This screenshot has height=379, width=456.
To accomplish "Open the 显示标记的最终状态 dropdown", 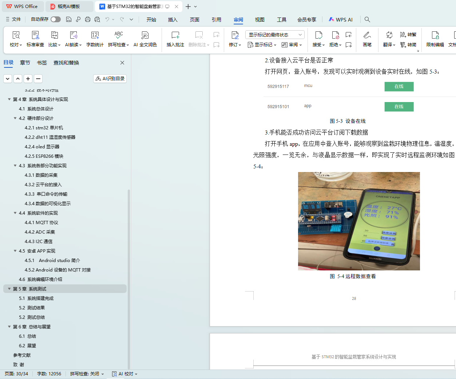I will [x=275, y=35].
